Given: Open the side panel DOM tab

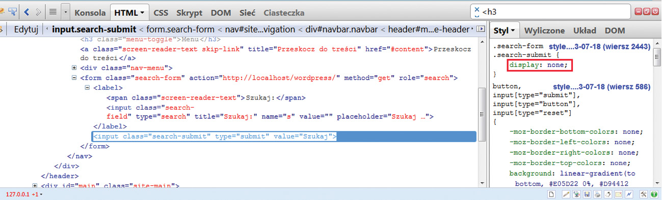Looking at the screenshot, I should [x=615, y=30].
